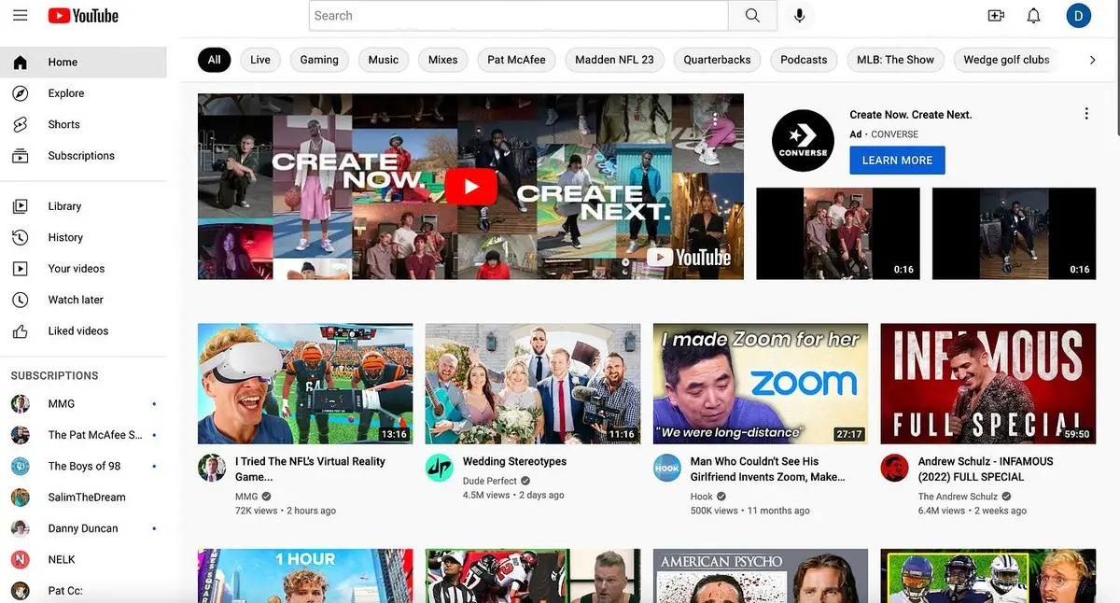Viewport: 1120px width, 603px height.
Task: Click the Shorts sidebar icon
Action: pos(20,124)
